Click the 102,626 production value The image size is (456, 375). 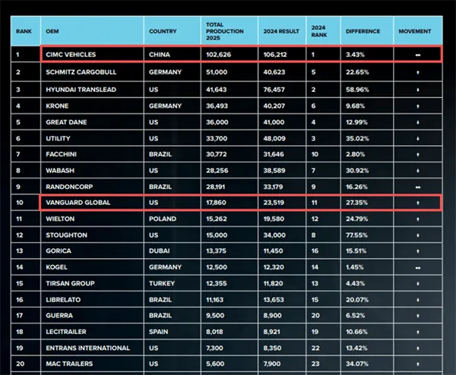pos(219,55)
